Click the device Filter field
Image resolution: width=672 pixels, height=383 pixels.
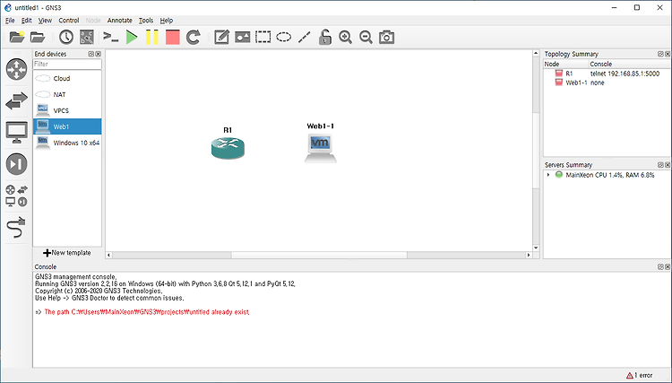pyautogui.click(x=67, y=64)
